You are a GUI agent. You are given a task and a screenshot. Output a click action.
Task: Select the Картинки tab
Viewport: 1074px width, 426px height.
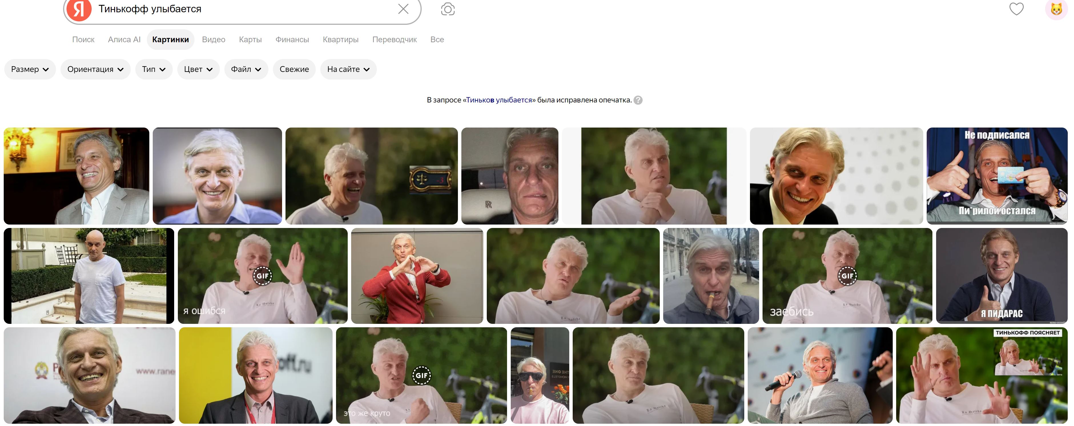click(x=170, y=40)
